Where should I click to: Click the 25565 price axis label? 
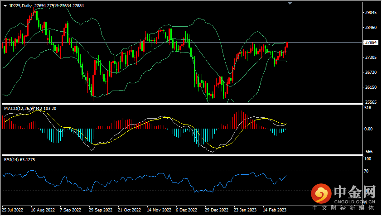point(371,102)
